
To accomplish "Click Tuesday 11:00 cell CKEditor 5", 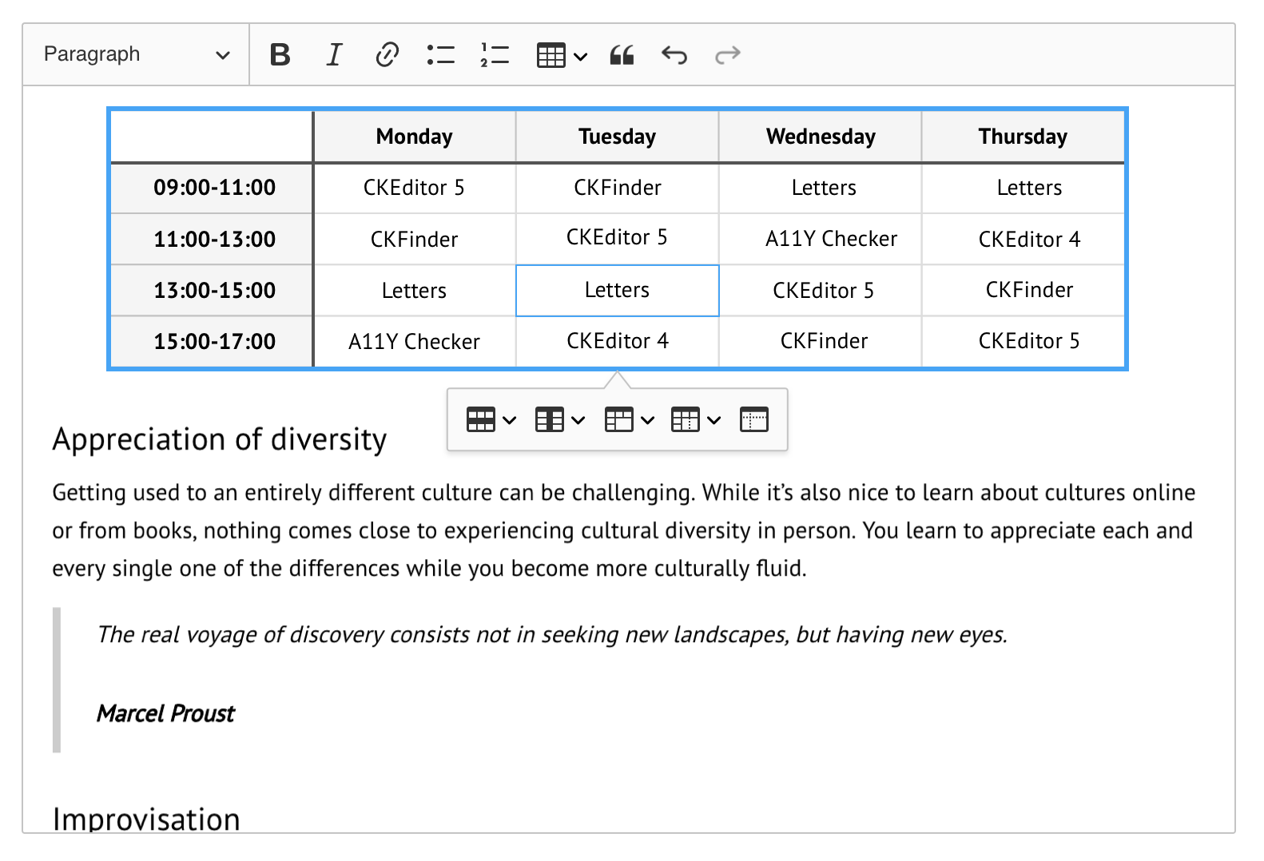I will (x=618, y=239).
